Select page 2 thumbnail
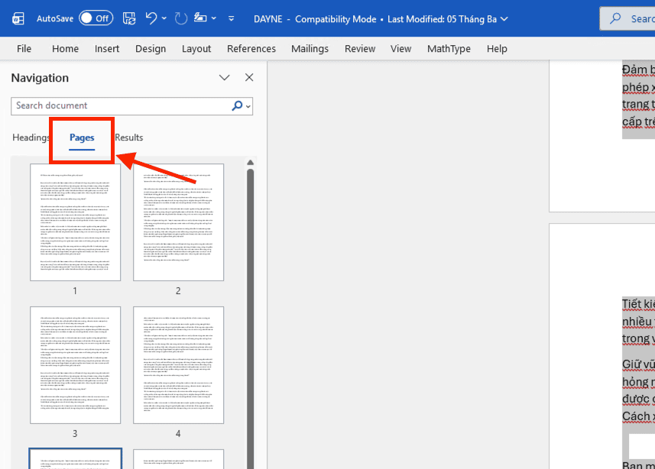This screenshot has height=469, width=655. point(178,222)
